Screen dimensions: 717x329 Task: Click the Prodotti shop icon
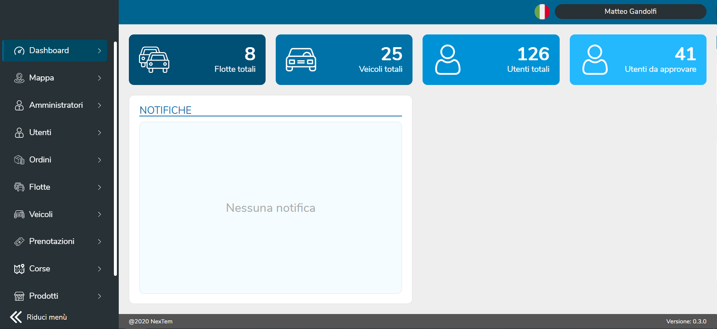coord(19,296)
